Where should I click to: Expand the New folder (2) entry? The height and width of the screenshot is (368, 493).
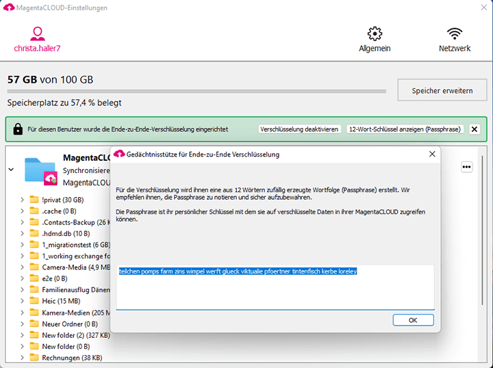[x=23, y=335]
